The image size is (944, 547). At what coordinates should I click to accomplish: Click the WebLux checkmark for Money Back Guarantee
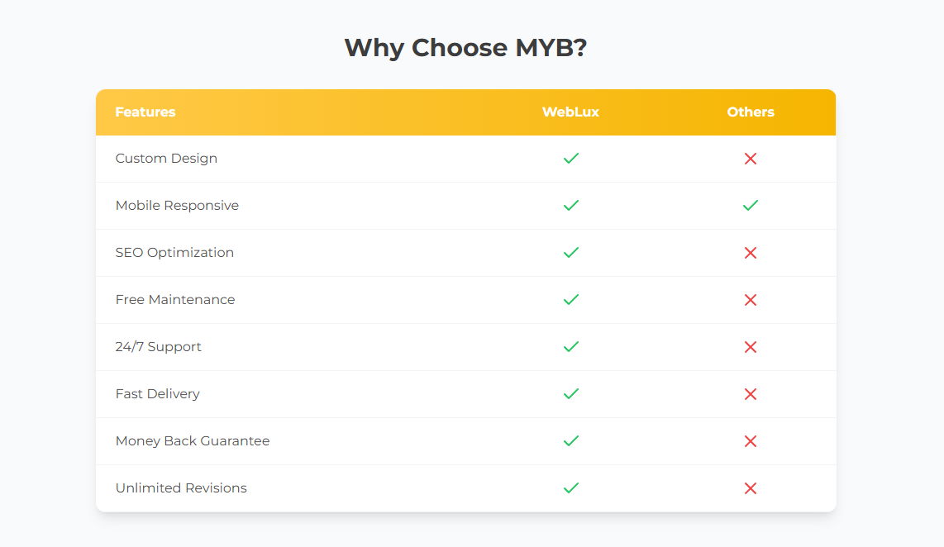coord(570,441)
